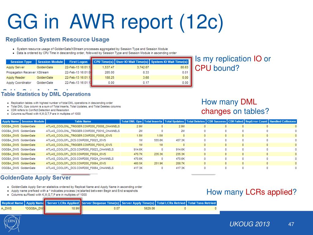Viewport: 313px width, 235px height.
Task: Click the System IO wait value 80.63
Action: (x=184, y=67)
